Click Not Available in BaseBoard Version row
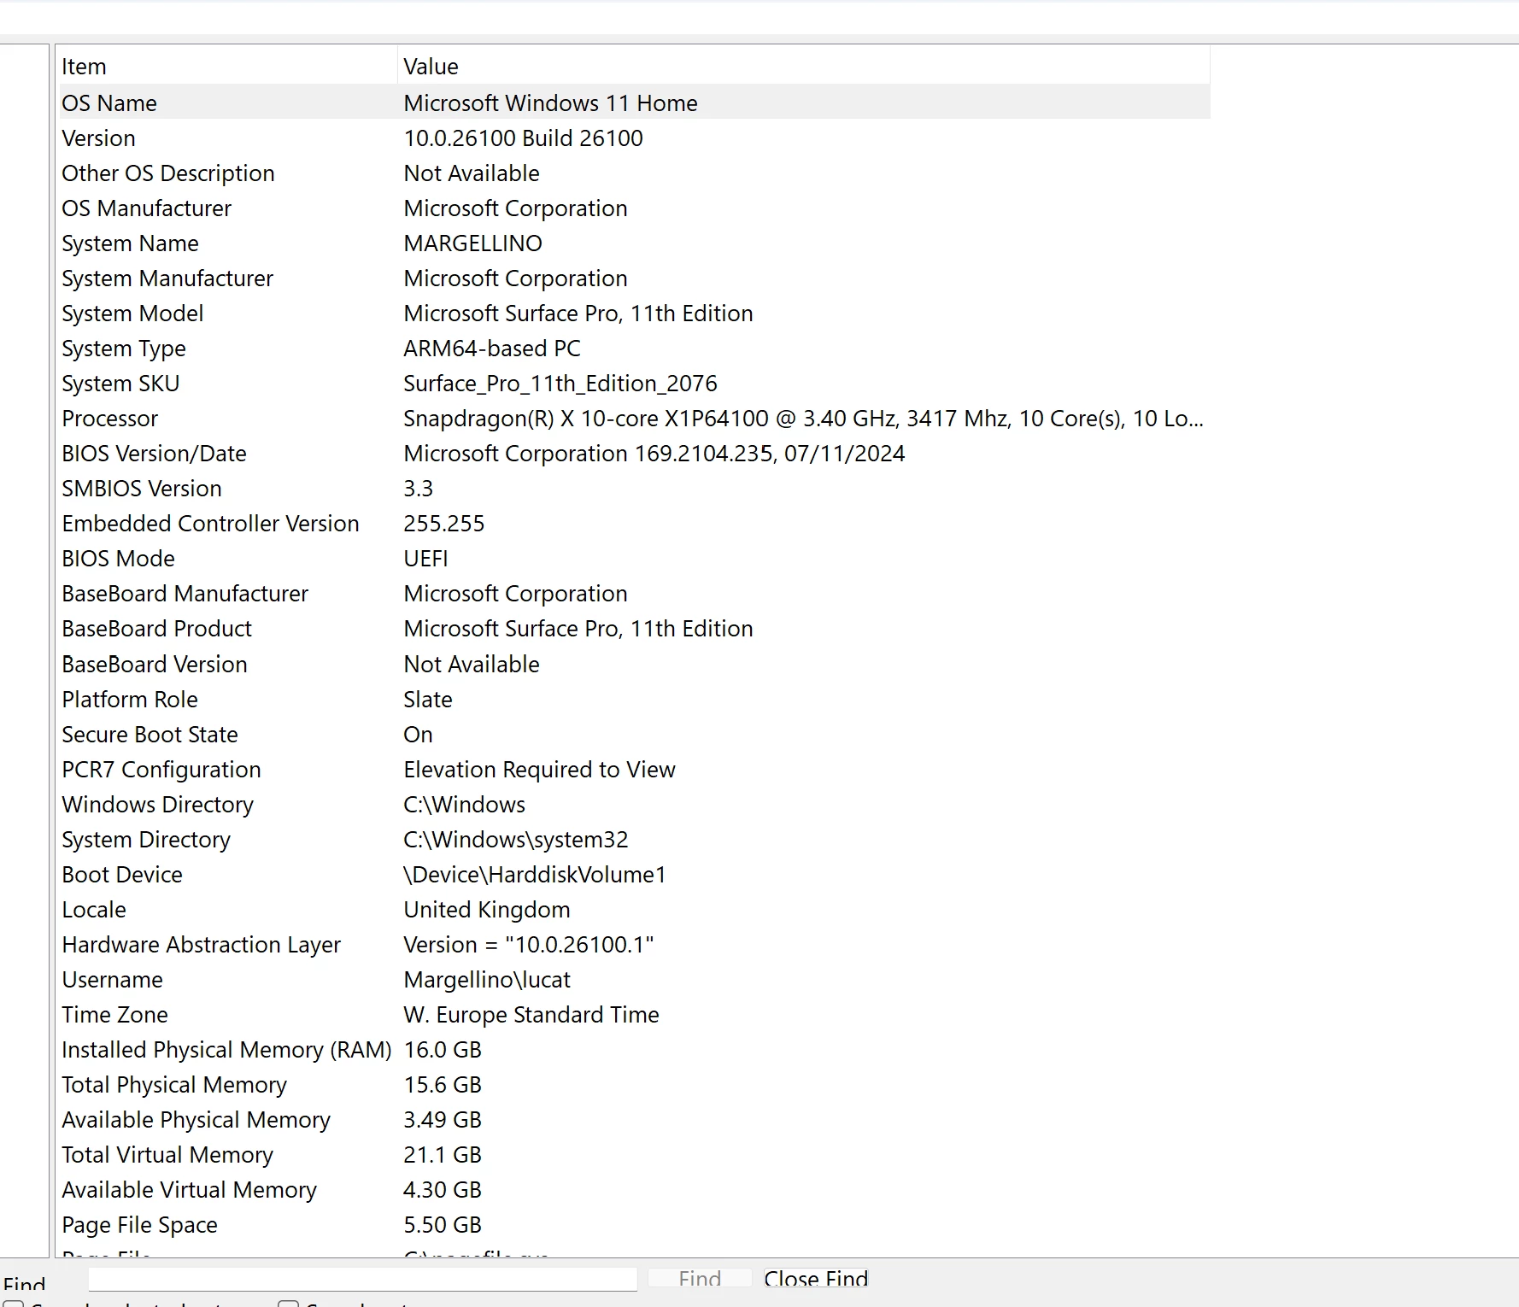 tap(472, 665)
